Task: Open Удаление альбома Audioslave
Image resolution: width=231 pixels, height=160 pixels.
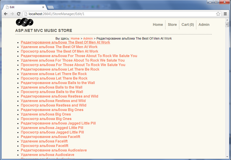Action: 47,155
